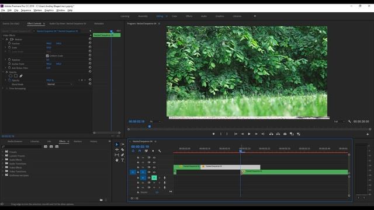Select the Selection arrow tool
374x210 pixels.
[x=117, y=145]
